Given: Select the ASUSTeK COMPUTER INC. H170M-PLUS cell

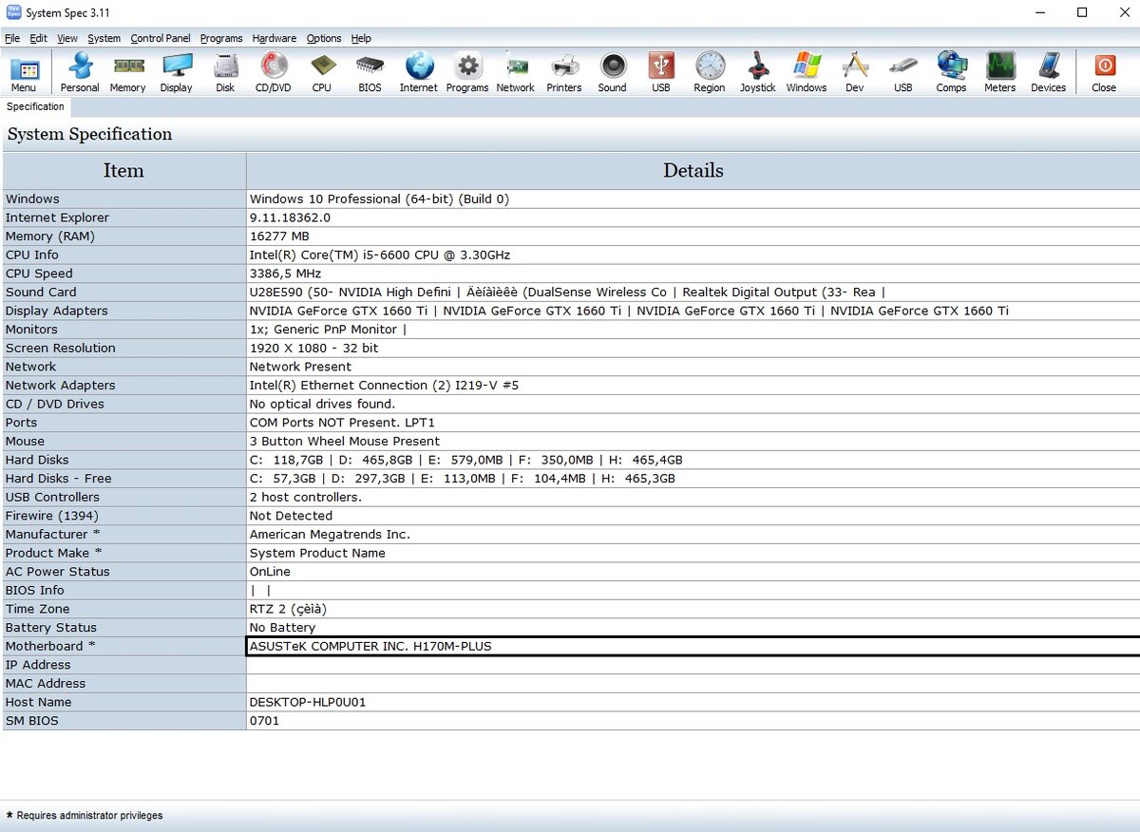Looking at the screenshot, I should pyautogui.click(x=693, y=646).
